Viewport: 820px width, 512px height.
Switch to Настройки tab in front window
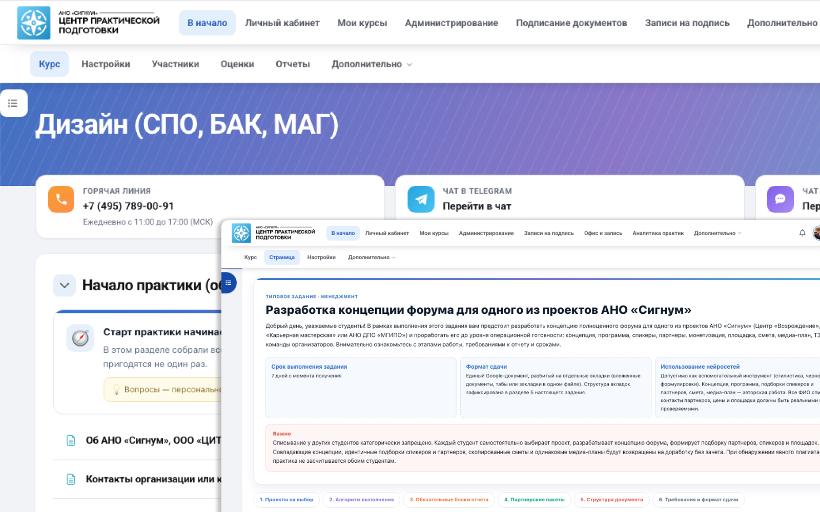pos(321,257)
